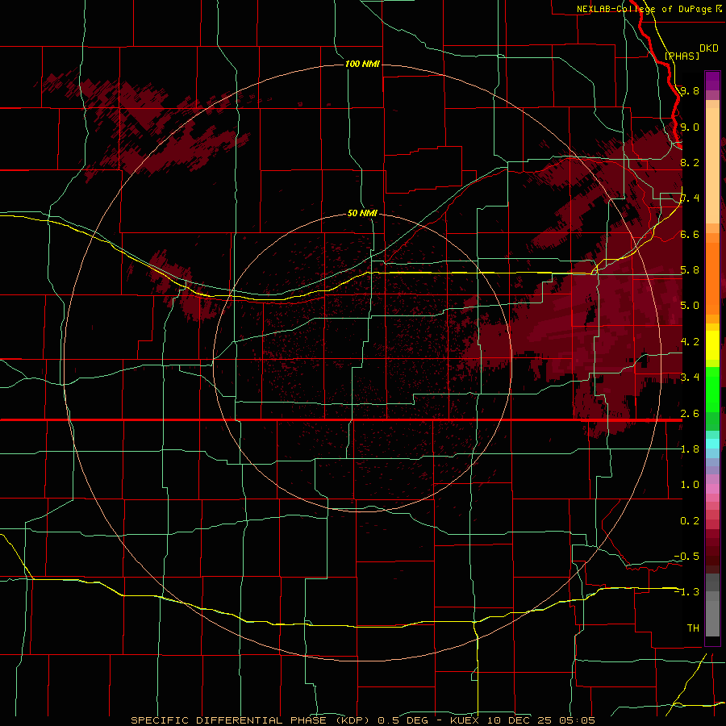Click the 10 DEC 25 05:05 timestamp

(543, 720)
